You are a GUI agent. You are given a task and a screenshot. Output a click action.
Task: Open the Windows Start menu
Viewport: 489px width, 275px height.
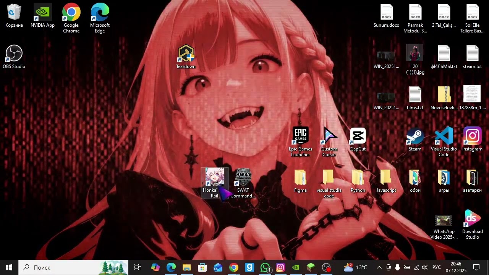click(9, 267)
